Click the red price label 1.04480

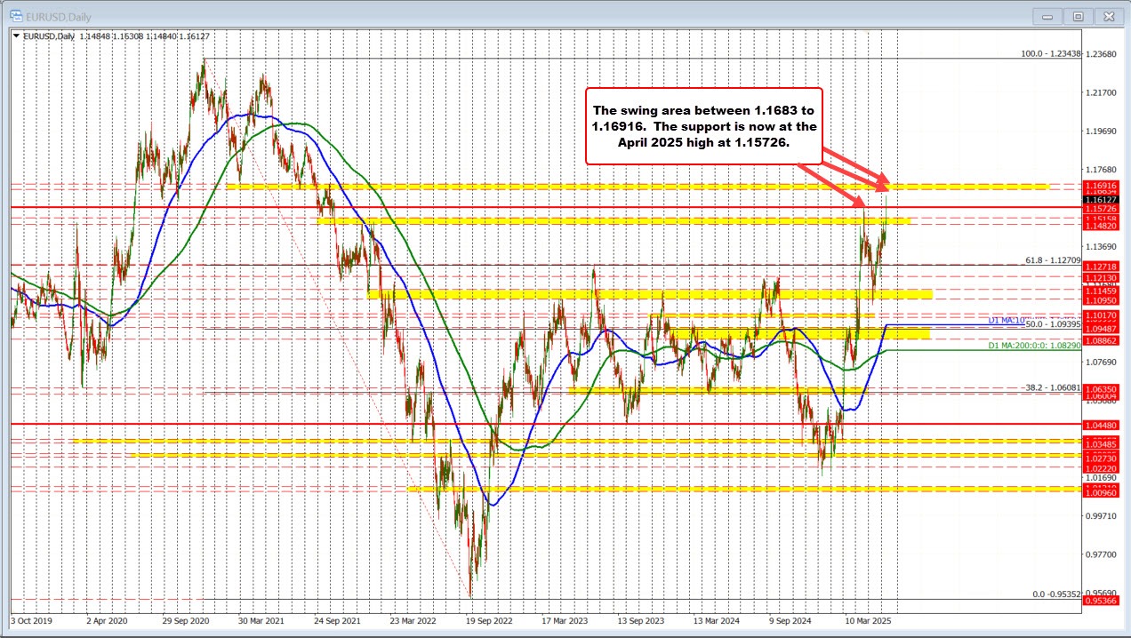point(1103,425)
